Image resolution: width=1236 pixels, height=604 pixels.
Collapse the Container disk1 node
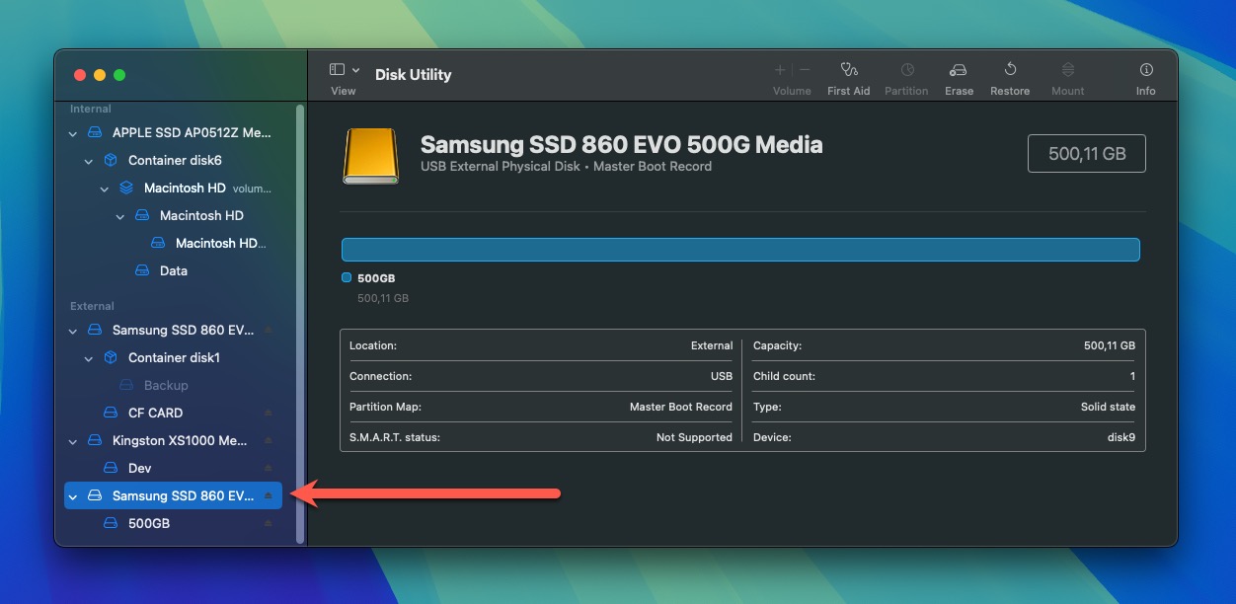(x=88, y=358)
